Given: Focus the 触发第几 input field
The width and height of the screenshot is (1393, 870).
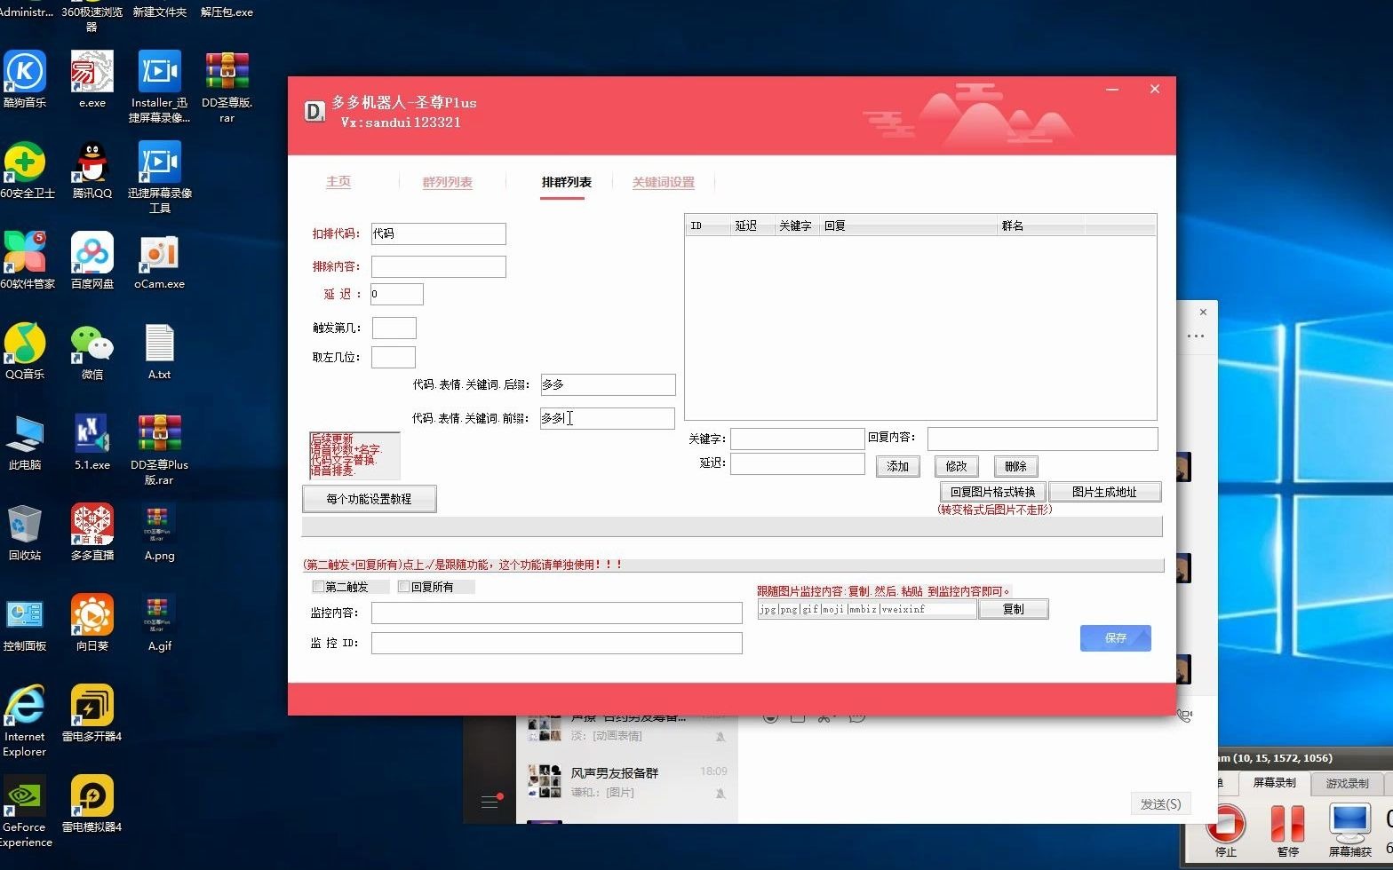Looking at the screenshot, I should point(394,328).
